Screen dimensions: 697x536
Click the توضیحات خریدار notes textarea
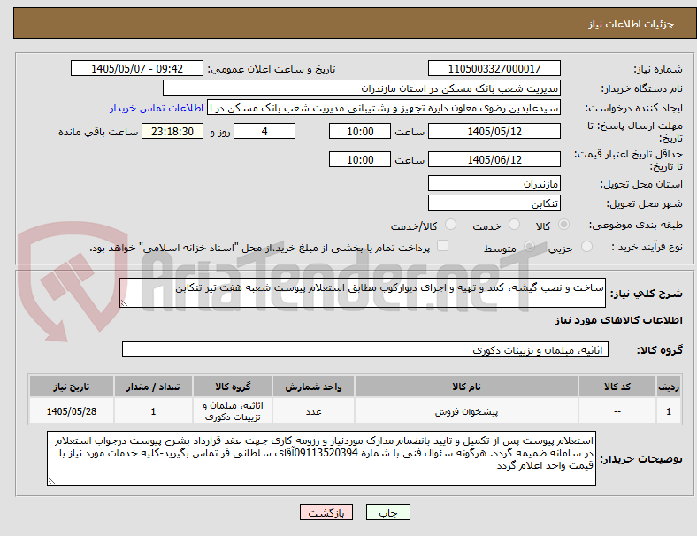click(321, 458)
